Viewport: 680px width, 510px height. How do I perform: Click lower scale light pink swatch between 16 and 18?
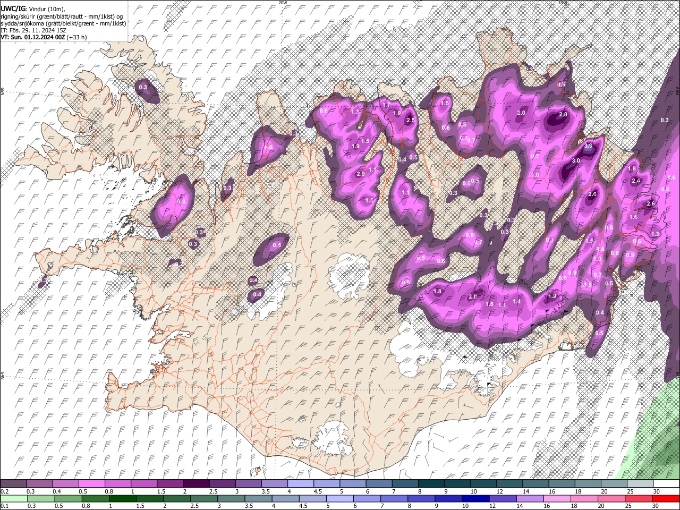pyautogui.click(x=557, y=498)
